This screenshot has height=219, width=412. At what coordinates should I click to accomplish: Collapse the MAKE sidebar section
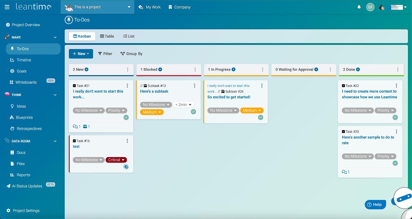point(55,37)
